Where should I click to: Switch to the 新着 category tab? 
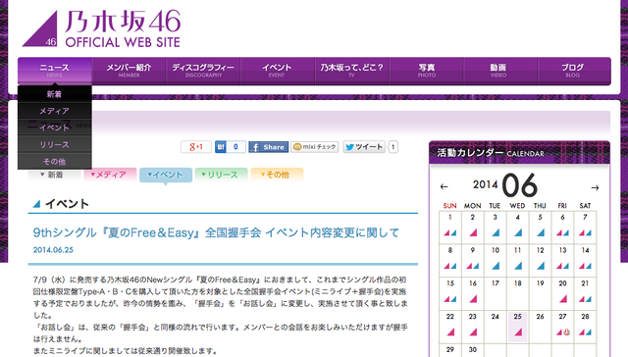55,175
